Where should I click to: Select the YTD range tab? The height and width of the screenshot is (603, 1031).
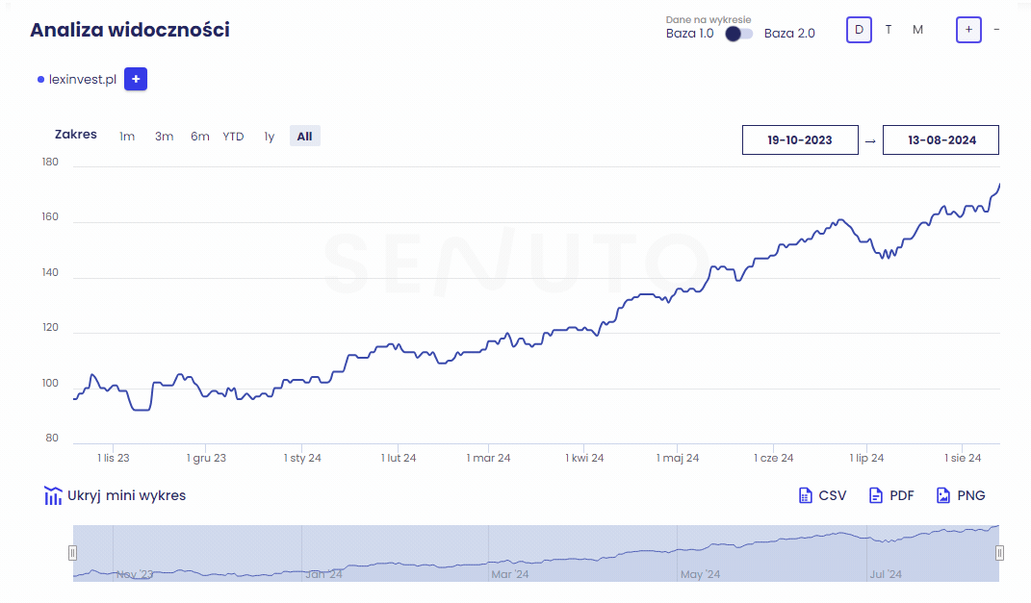point(233,137)
